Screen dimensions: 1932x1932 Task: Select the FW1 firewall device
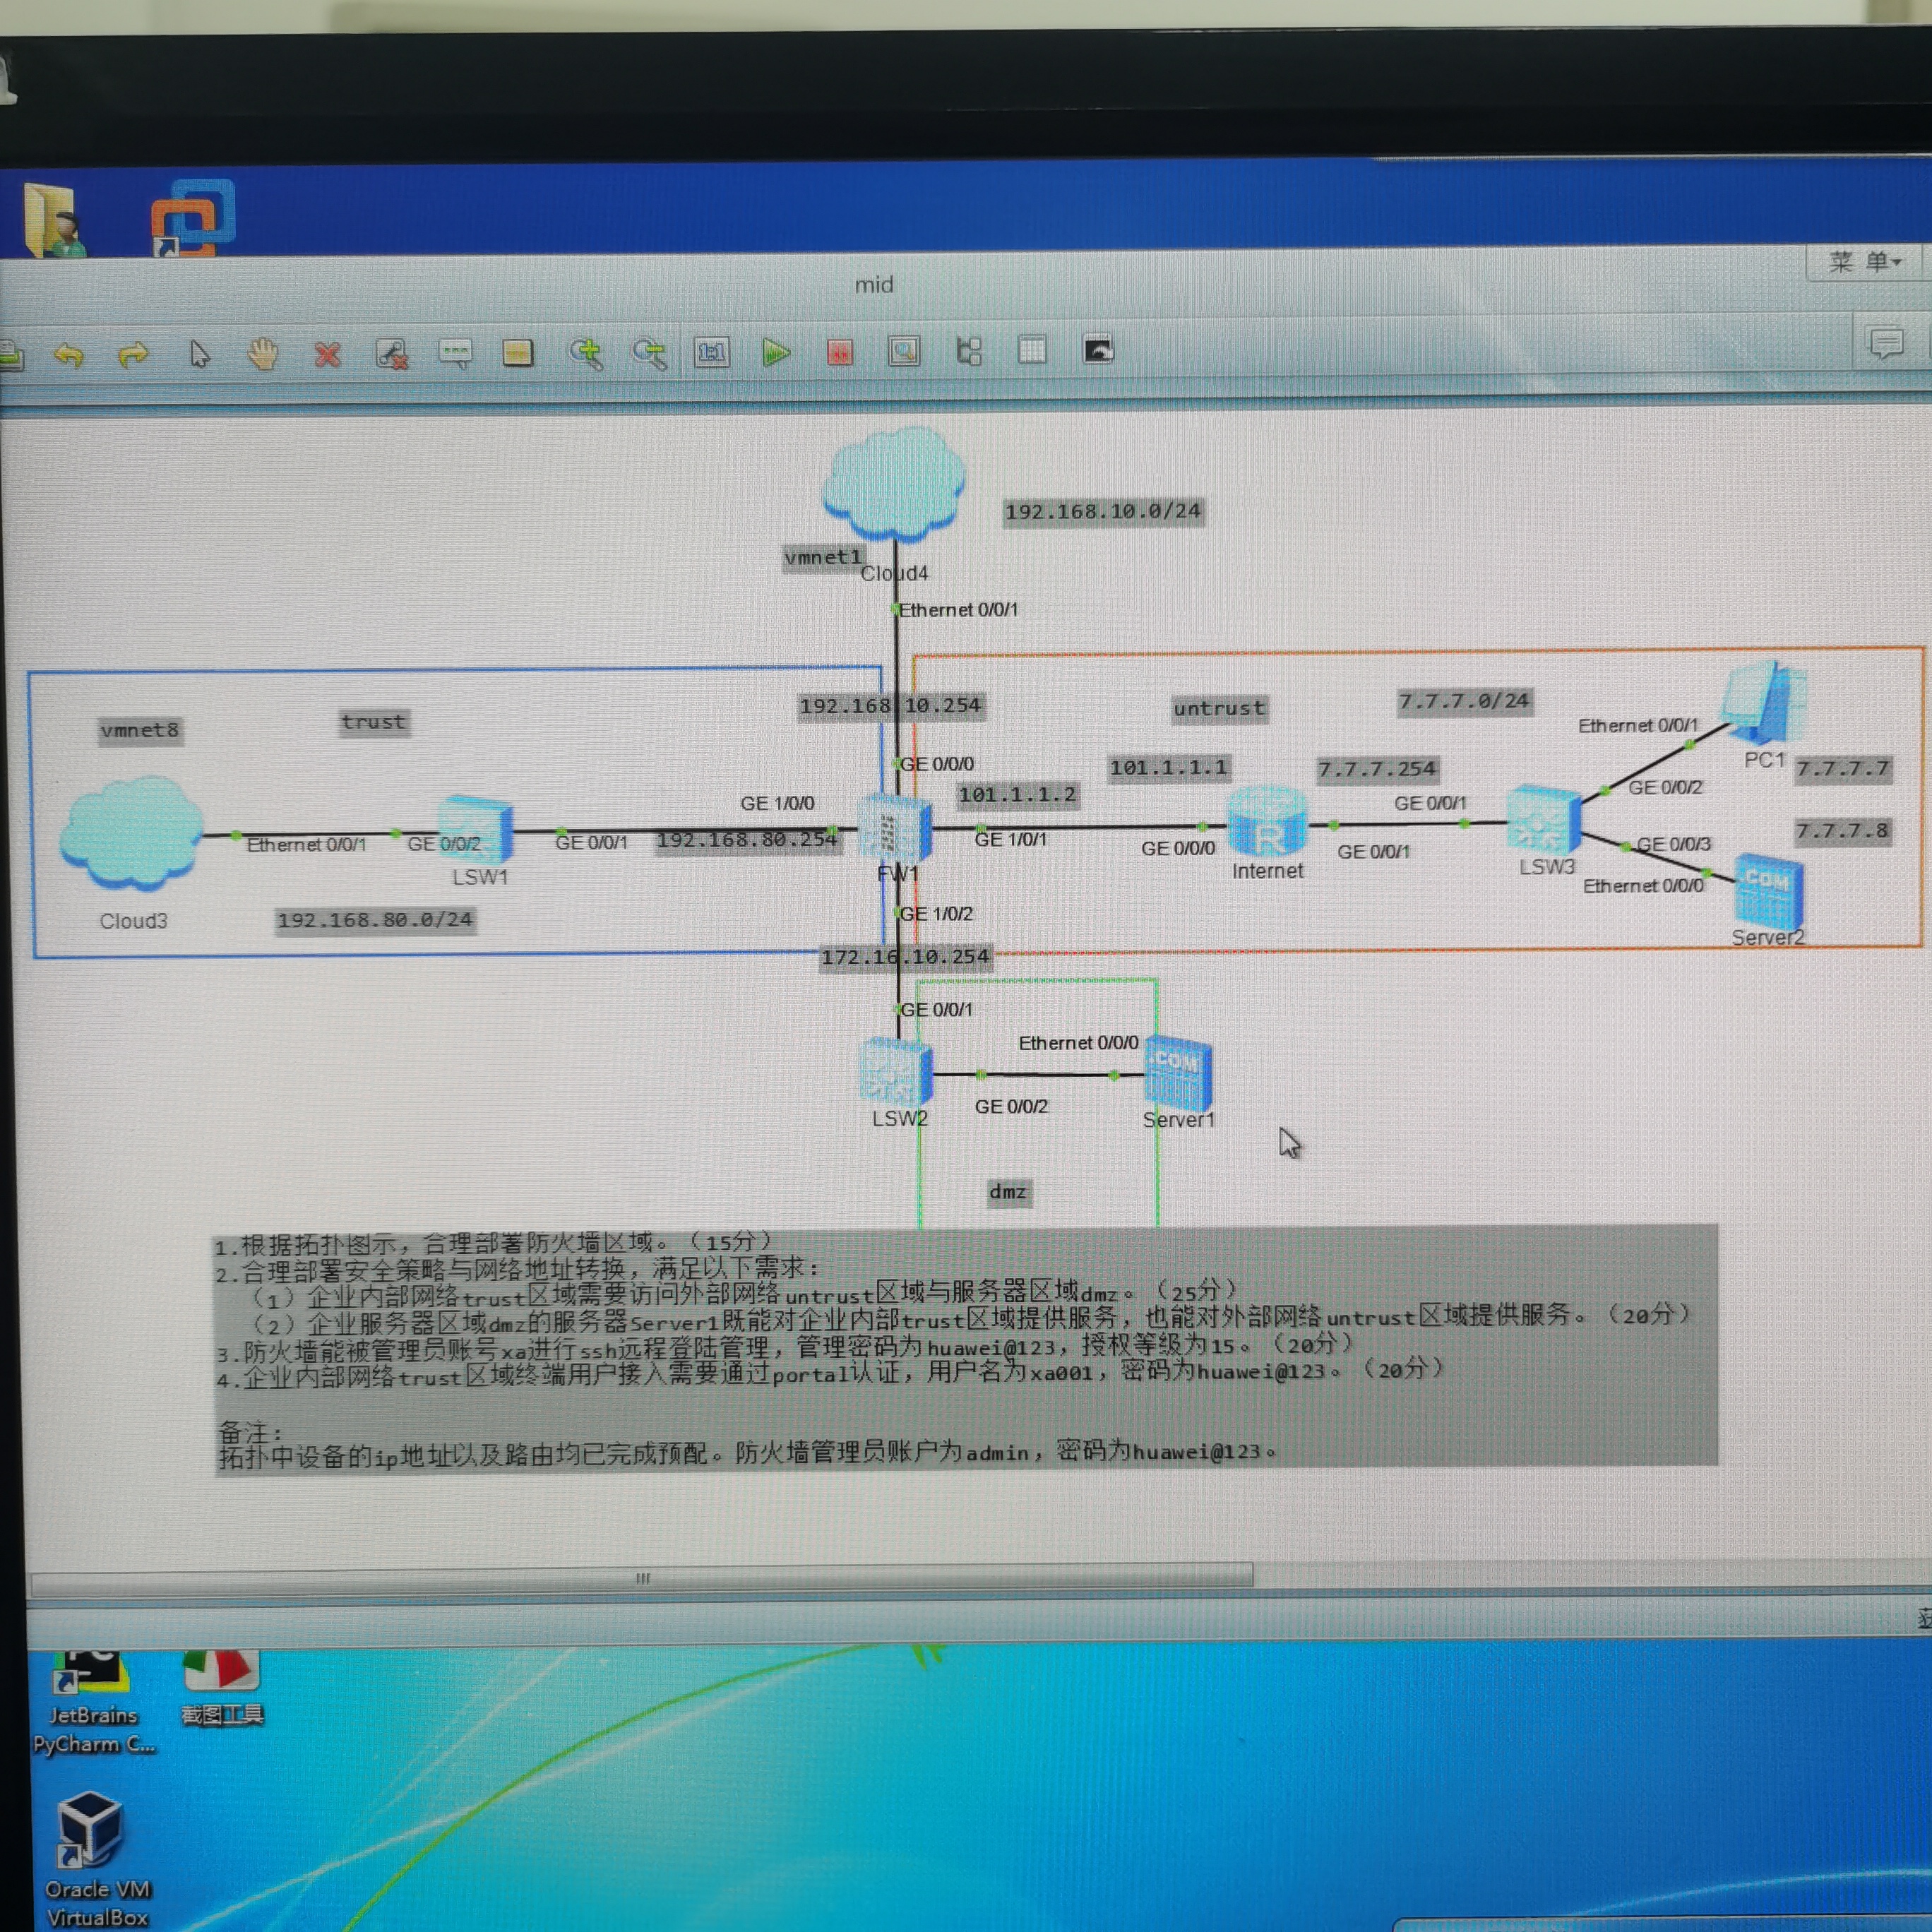(895, 828)
